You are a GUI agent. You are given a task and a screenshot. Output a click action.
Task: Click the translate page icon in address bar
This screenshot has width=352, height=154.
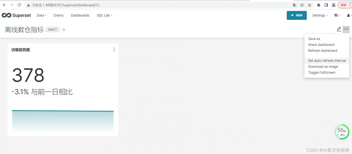pos(295,5)
